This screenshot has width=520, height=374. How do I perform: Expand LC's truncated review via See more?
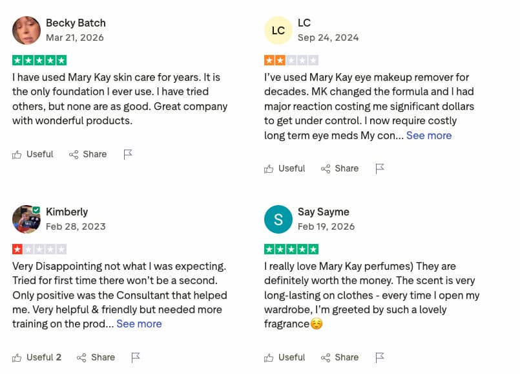click(429, 135)
